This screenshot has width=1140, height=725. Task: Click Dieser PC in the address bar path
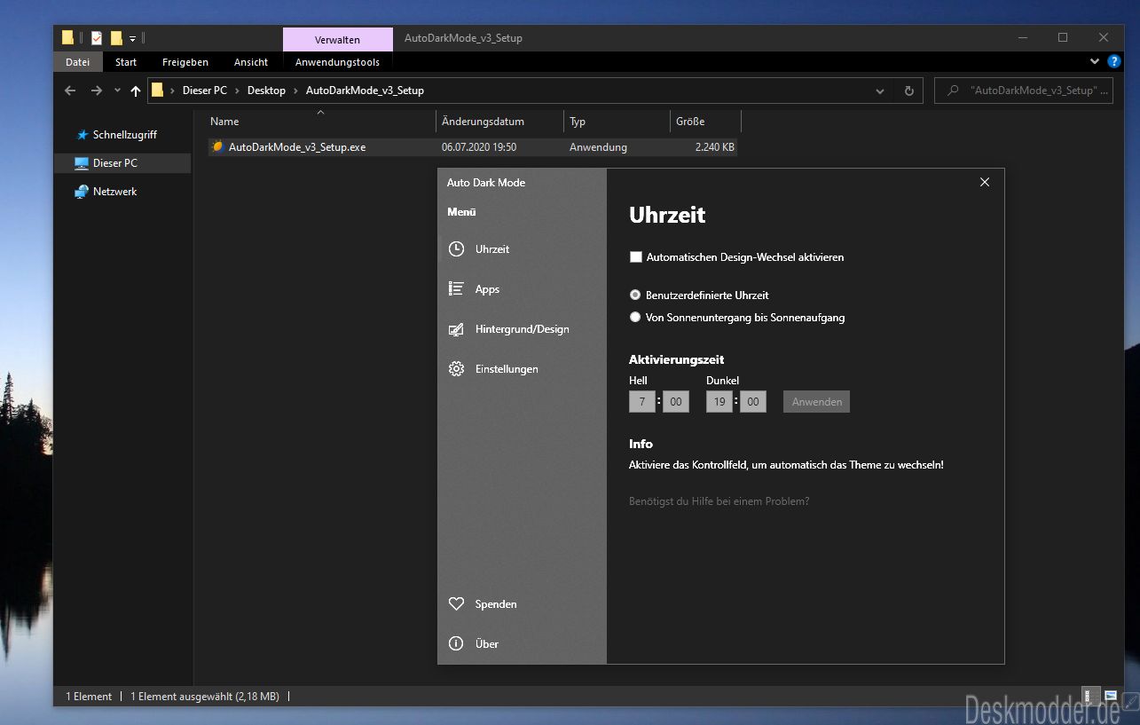[204, 91]
